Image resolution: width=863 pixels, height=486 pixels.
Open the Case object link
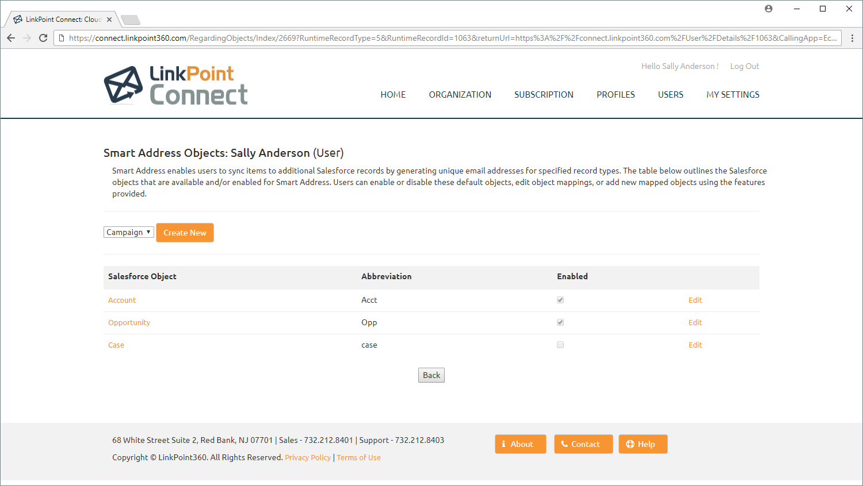tap(116, 345)
